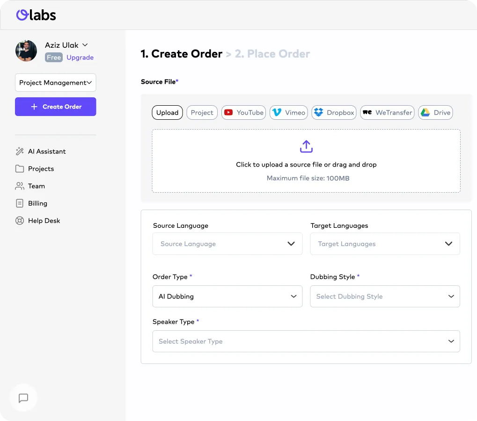Select the Dropbox source tab
This screenshot has width=477, height=421.
click(x=334, y=113)
